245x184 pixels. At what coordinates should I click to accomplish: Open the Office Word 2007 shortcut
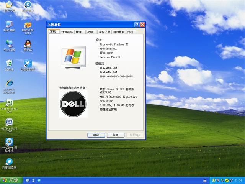[8, 123]
